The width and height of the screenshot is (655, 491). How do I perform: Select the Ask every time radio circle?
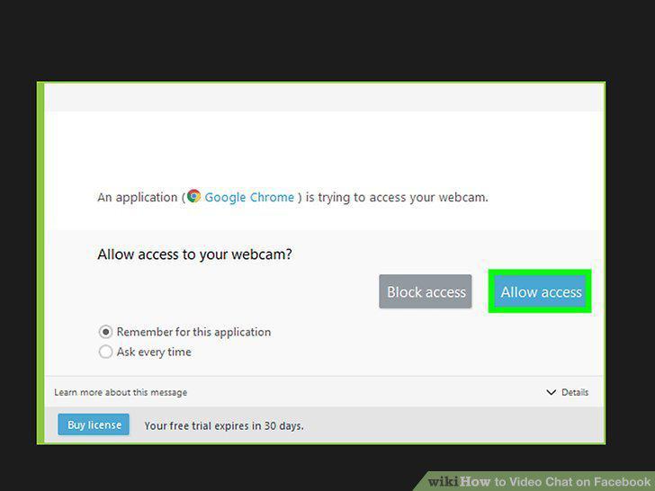[x=105, y=352]
